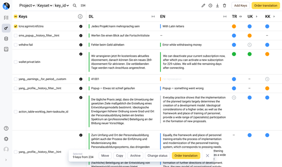The height and width of the screenshot is (167, 282).
Task: Open the Project breadcrumb dropdown
Action: pyautogui.click(x=27, y=6)
